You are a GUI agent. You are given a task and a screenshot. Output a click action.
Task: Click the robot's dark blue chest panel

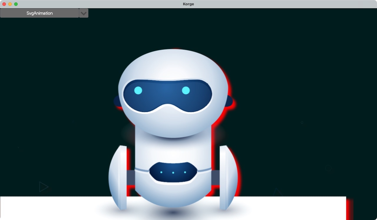[173, 172]
